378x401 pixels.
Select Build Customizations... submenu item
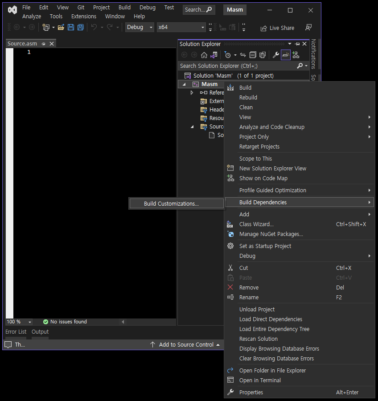(x=177, y=203)
